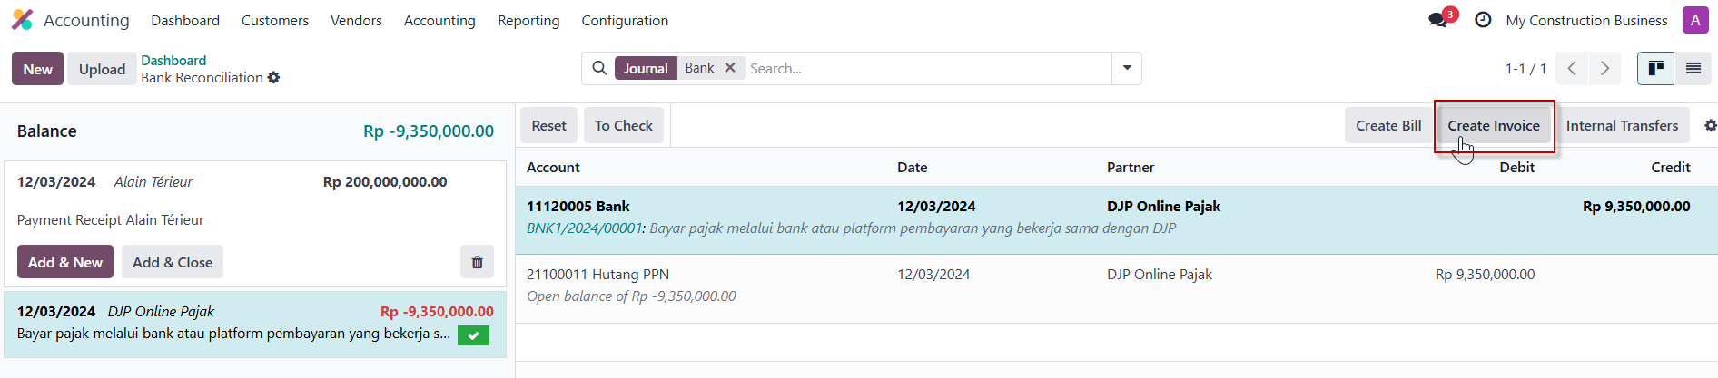Click the Upload button
The width and height of the screenshot is (1718, 378).
click(102, 69)
